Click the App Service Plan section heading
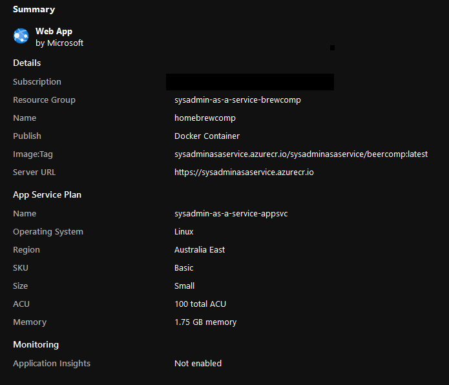Viewport: 449px width, 385px height. pyautogui.click(x=47, y=194)
